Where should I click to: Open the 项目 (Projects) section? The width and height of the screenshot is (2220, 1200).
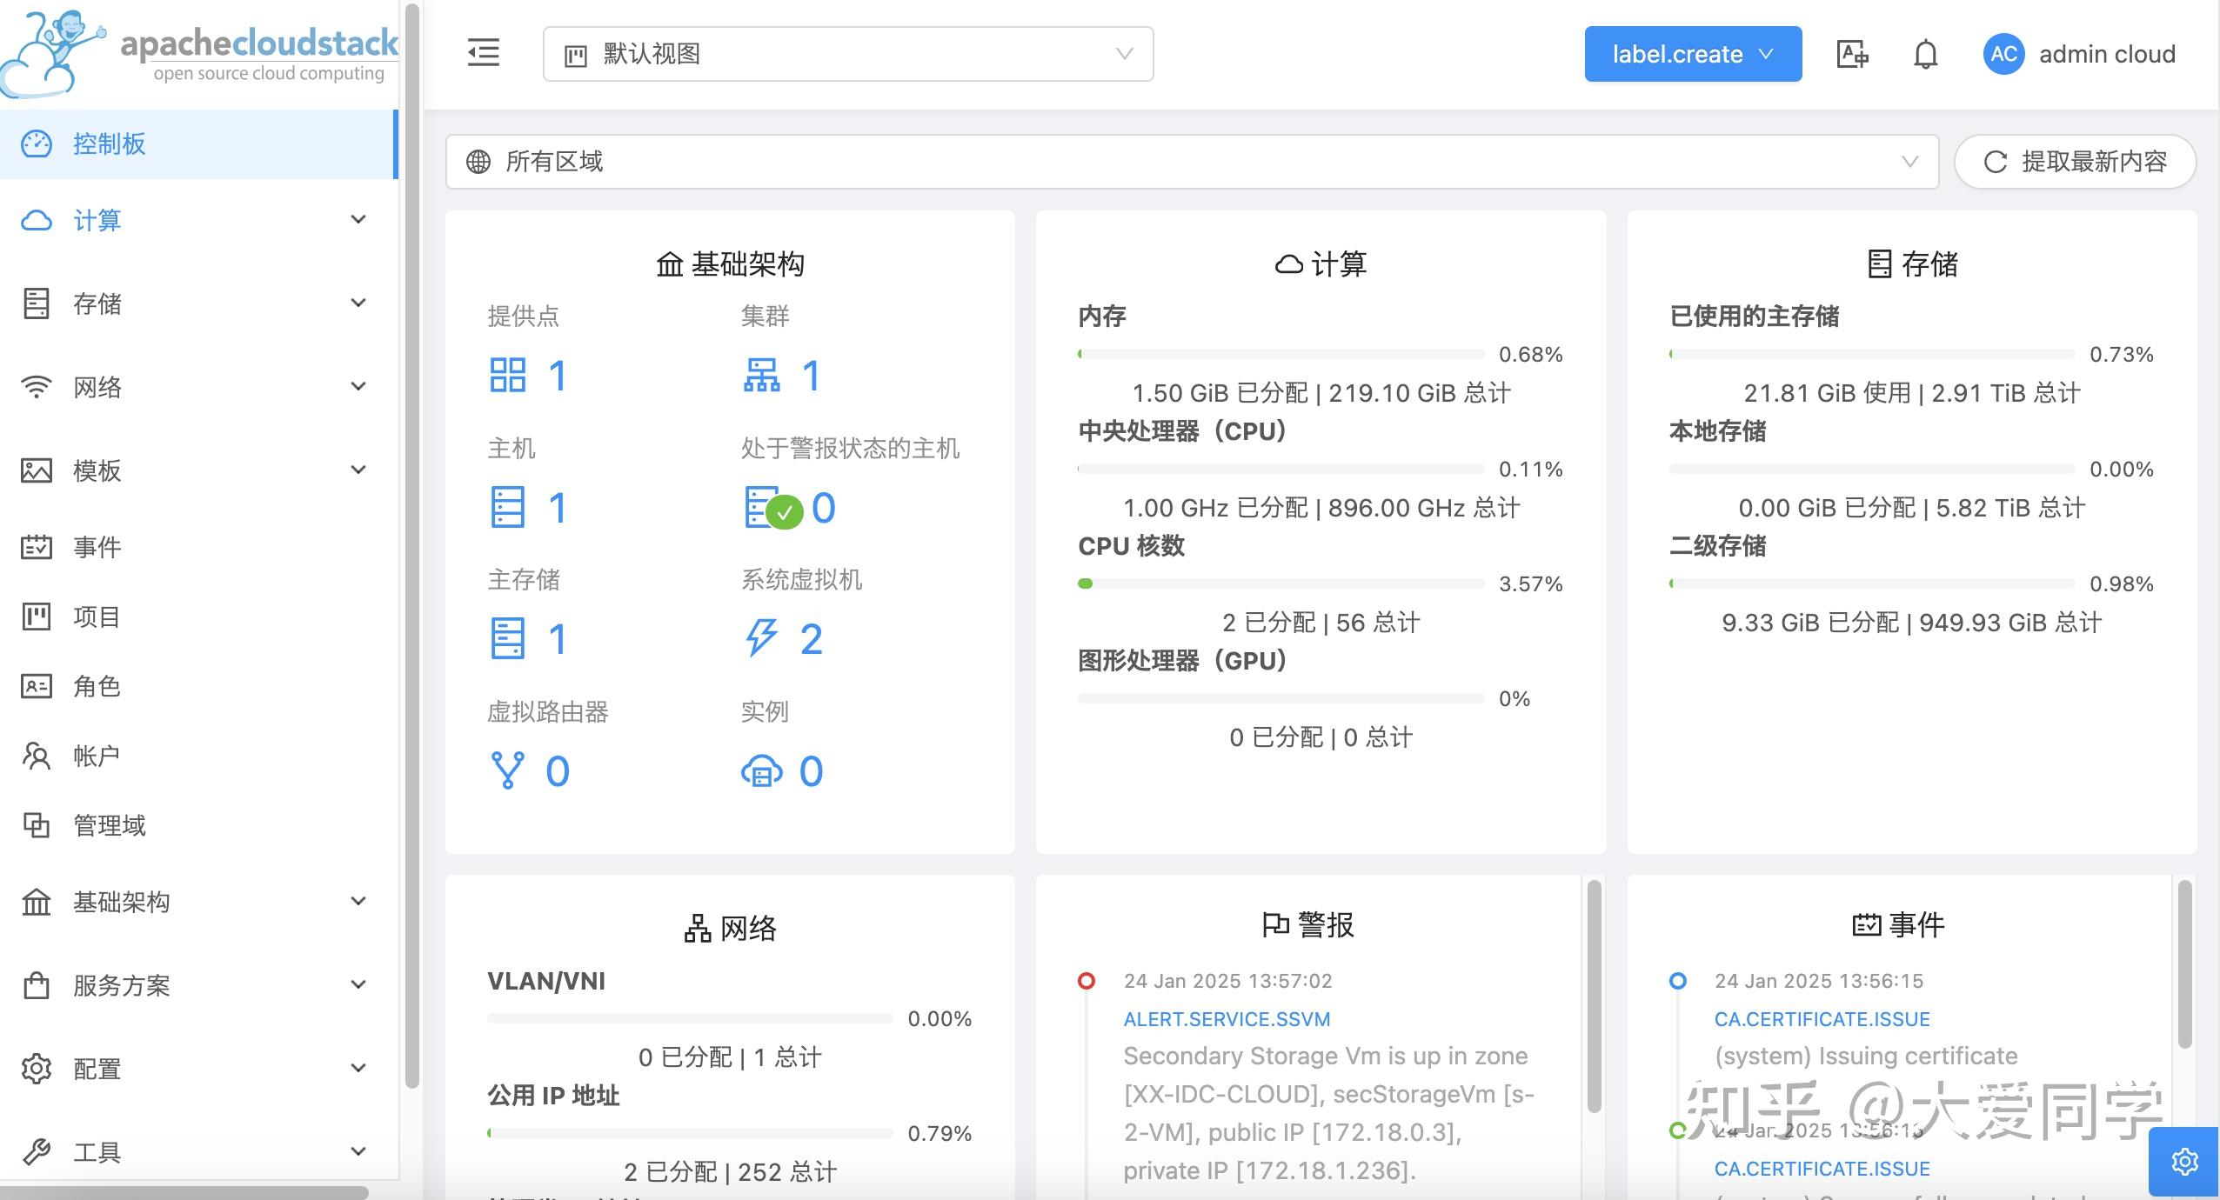[97, 617]
